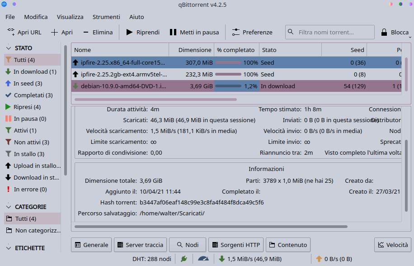This screenshot has height=266, width=414.
Task: Click the speedometer alternative speed icon
Action: (x=203, y=259)
